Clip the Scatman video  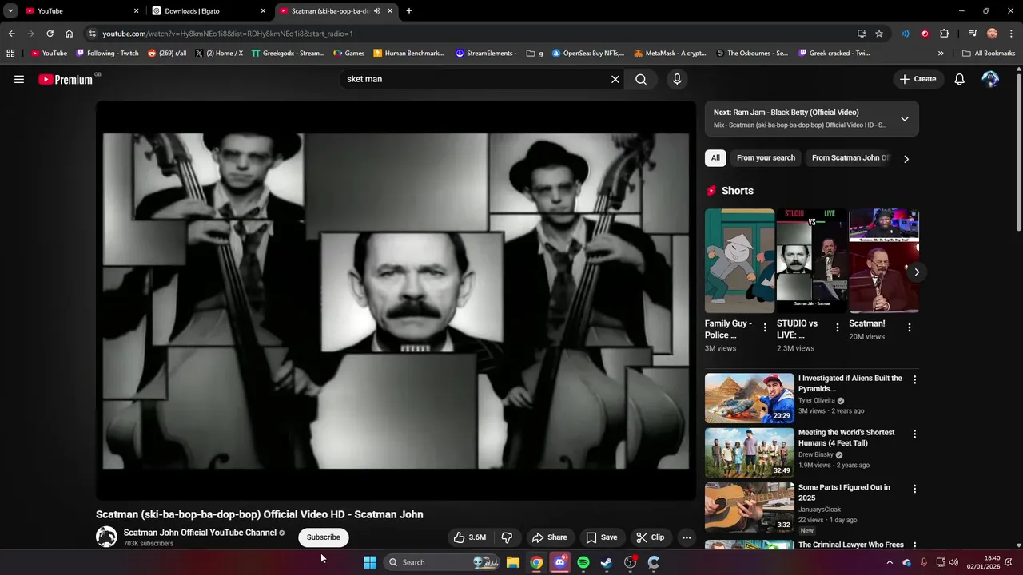pyautogui.click(x=651, y=537)
